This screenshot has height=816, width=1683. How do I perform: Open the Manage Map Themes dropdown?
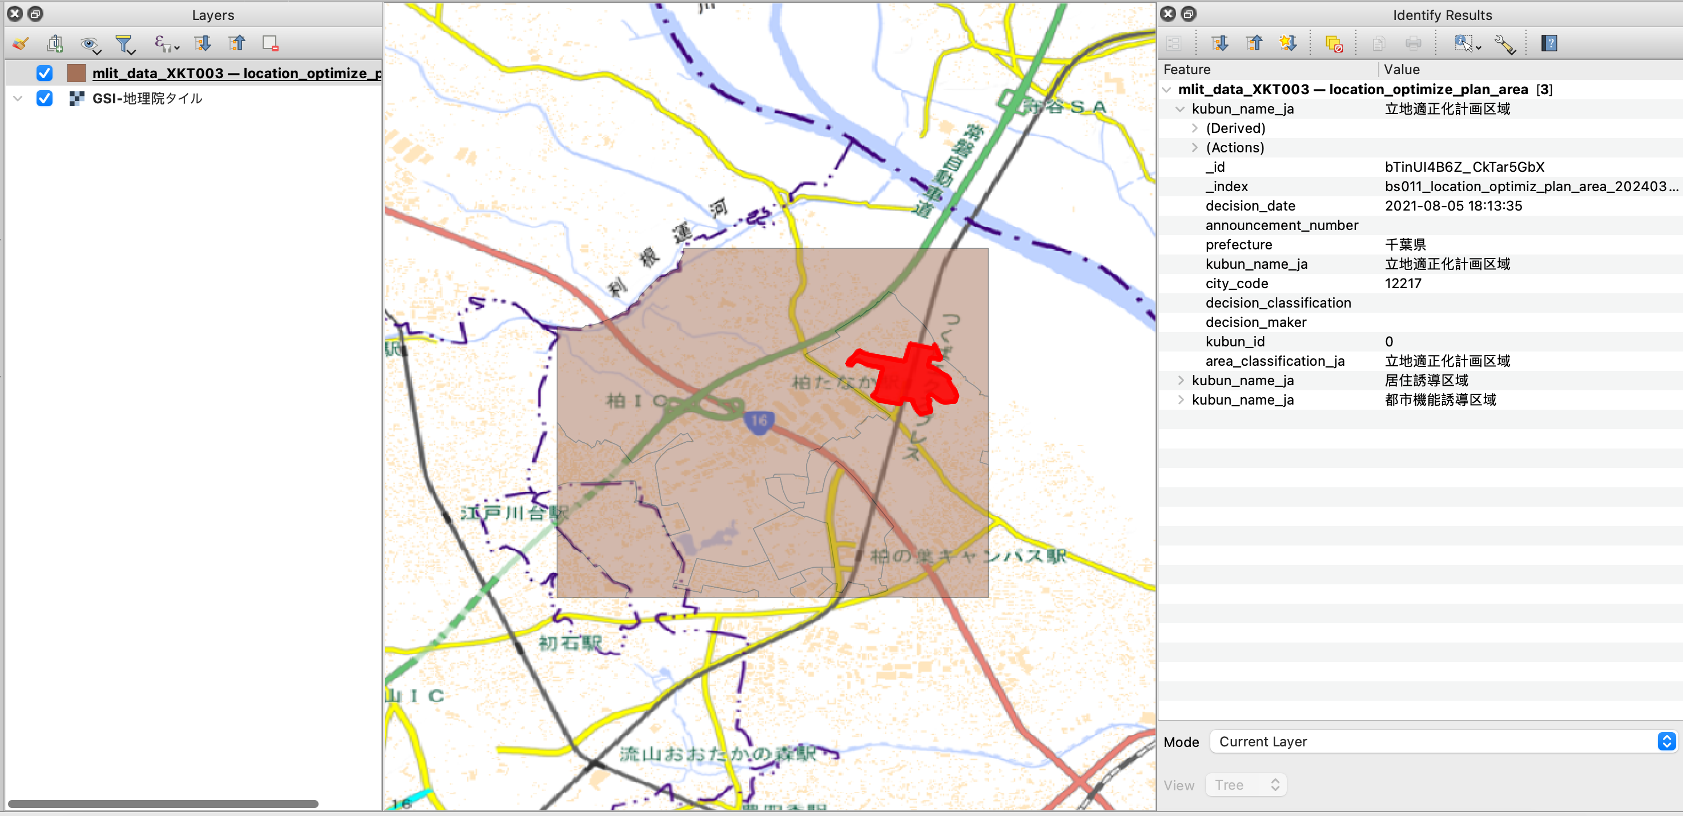pyautogui.click(x=90, y=43)
